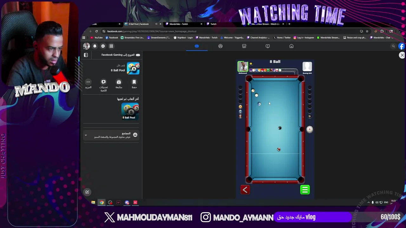Open the Marketplace storefront icon

pos(244,46)
